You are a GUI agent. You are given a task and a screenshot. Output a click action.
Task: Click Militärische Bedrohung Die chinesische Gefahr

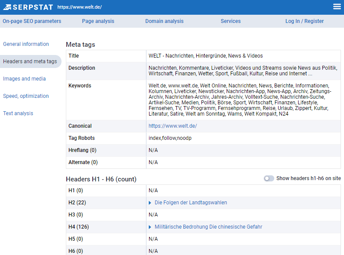[x=208, y=227]
